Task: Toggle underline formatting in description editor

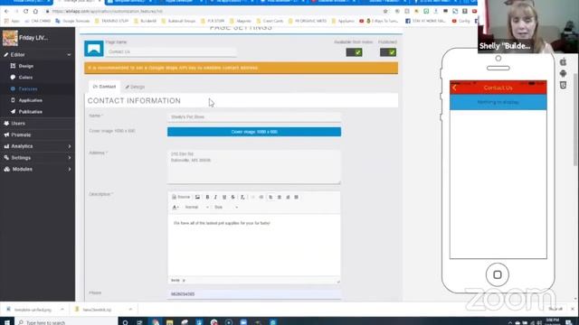Action: pos(224,197)
